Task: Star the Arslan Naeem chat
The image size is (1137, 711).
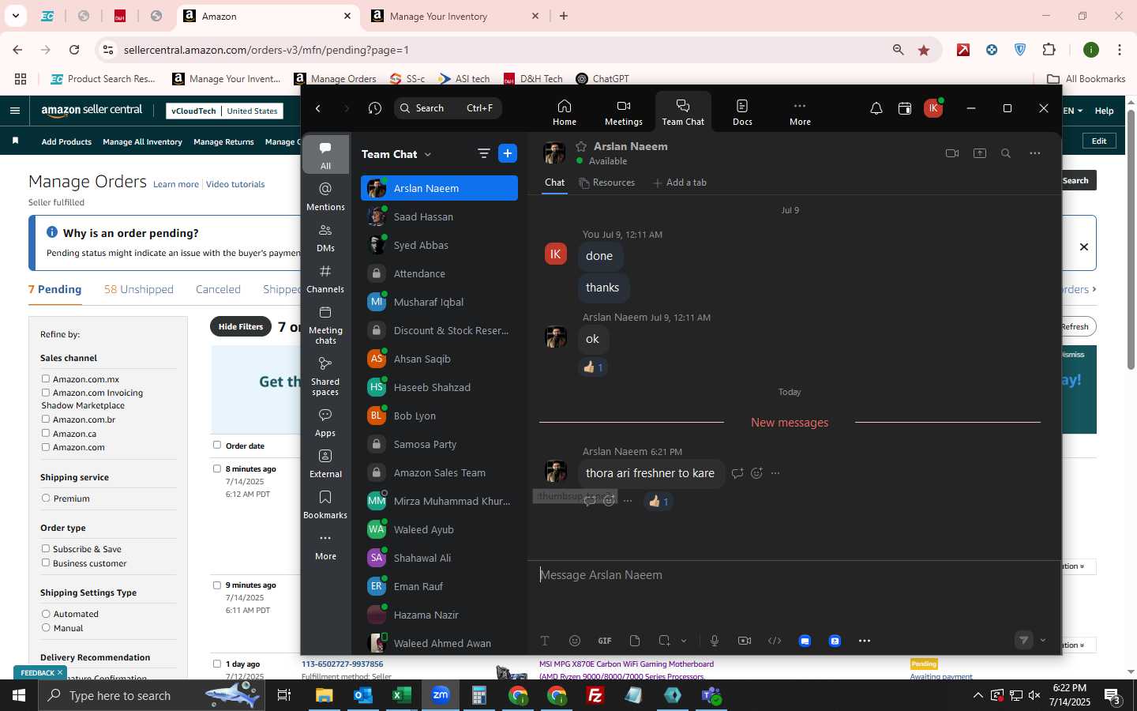Action: click(x=581, y=146)
